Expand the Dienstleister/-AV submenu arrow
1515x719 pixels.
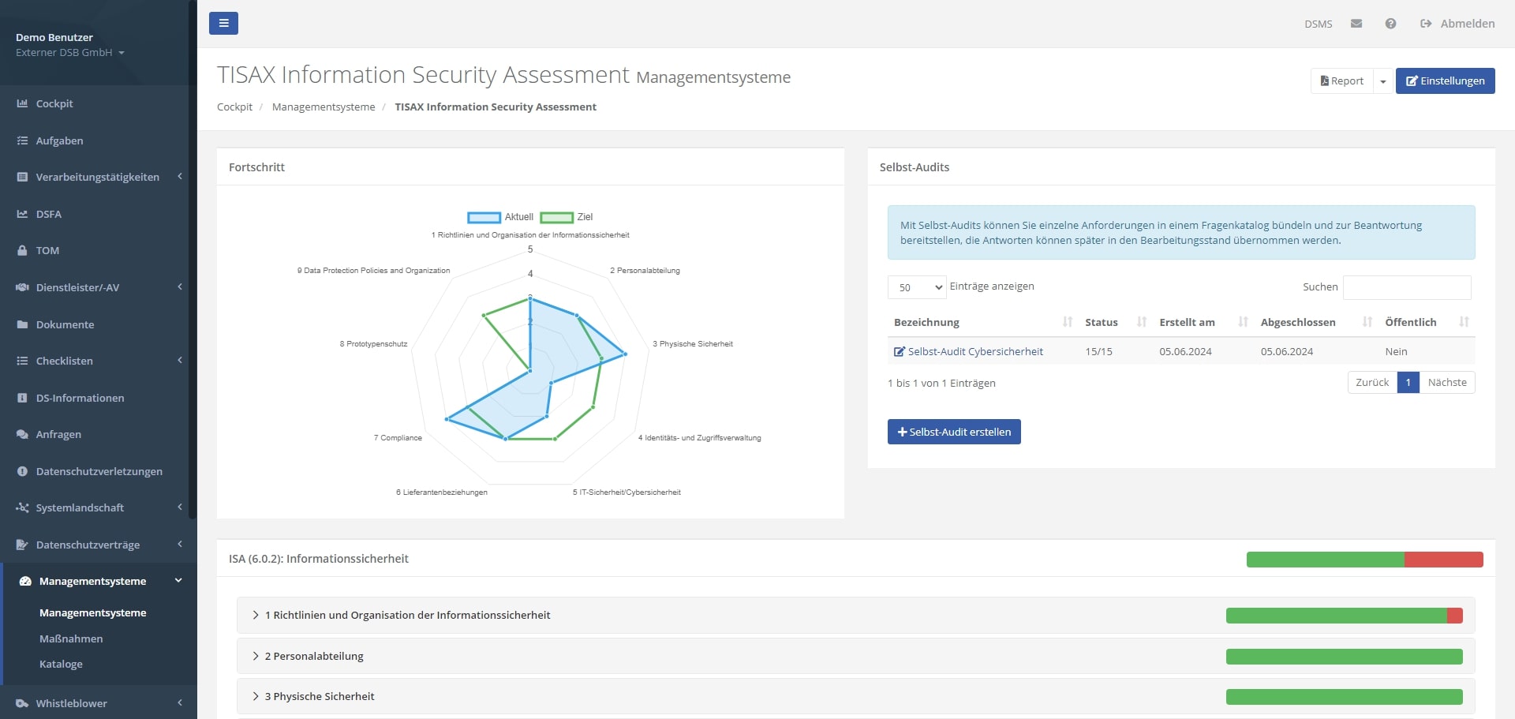pyautogui.click(x=180, y=287)
